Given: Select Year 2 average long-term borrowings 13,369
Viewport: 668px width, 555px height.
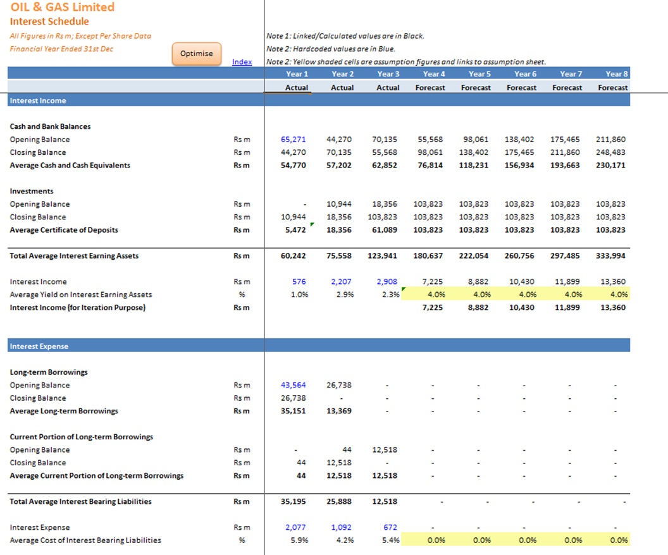Looking at the screenshot, I should pyautogui.click(x=338, y=411).
